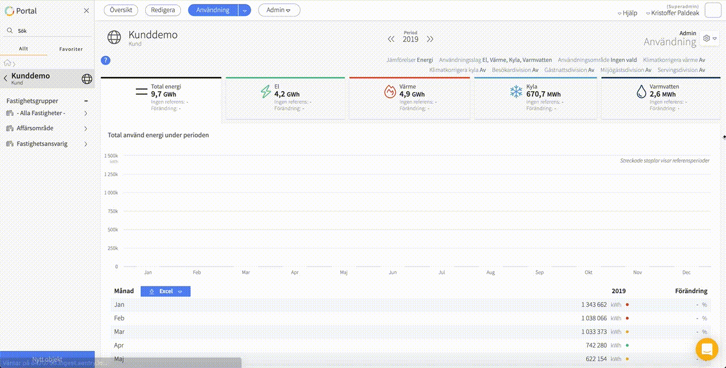Open the Excel export dropdown
The width and height of the screenshot is (726, 368).
[180, 291]
